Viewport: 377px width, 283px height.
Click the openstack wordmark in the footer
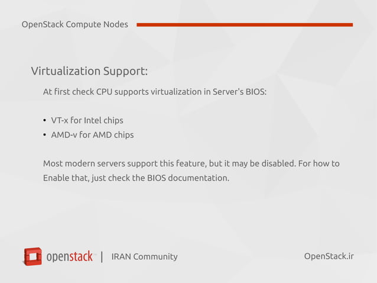coord(69,256)
